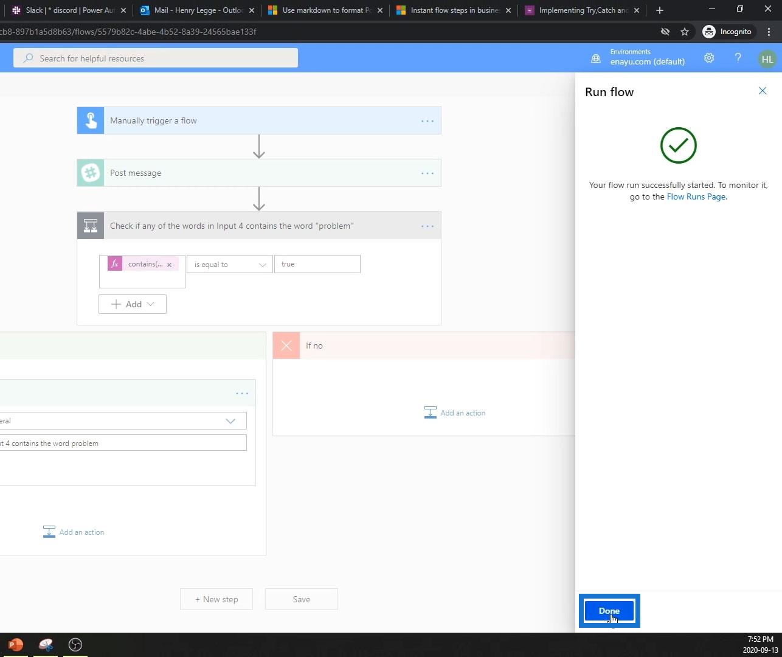Open the Chrome three-dot menu
The image size is (782, 657).
click(x=769, y=32)
